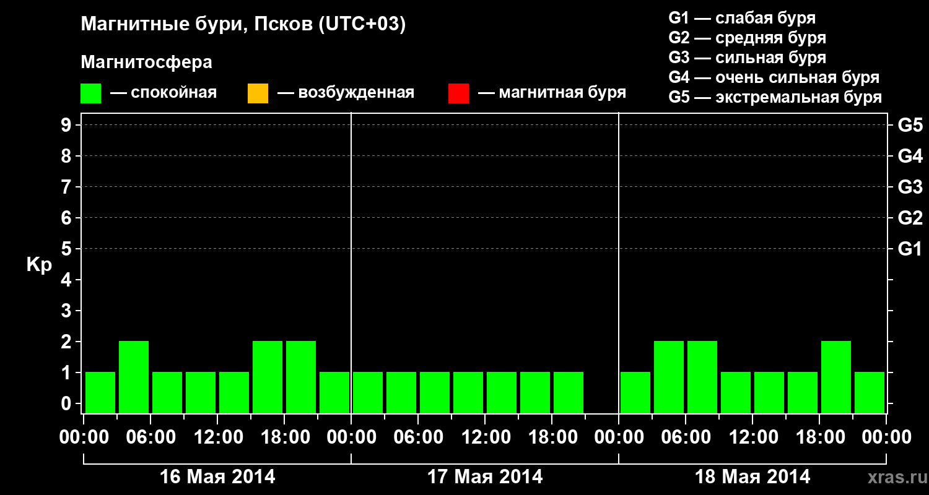
Task: Click the '18 Мая 2014' date label
Action: tap(752, 476)
